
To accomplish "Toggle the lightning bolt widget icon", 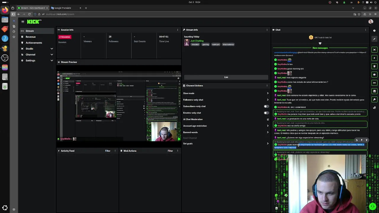I will pyautogui.click(x=374, y=58).
